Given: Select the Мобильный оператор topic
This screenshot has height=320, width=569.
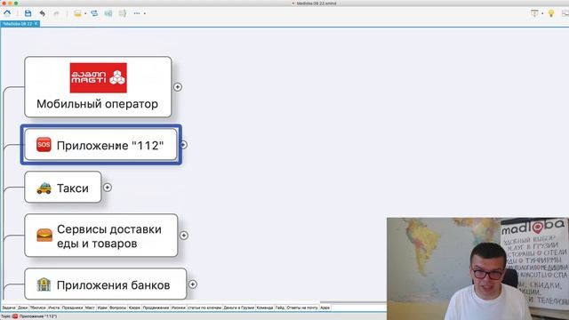Looking at the screenshot, I should [98, 87].
